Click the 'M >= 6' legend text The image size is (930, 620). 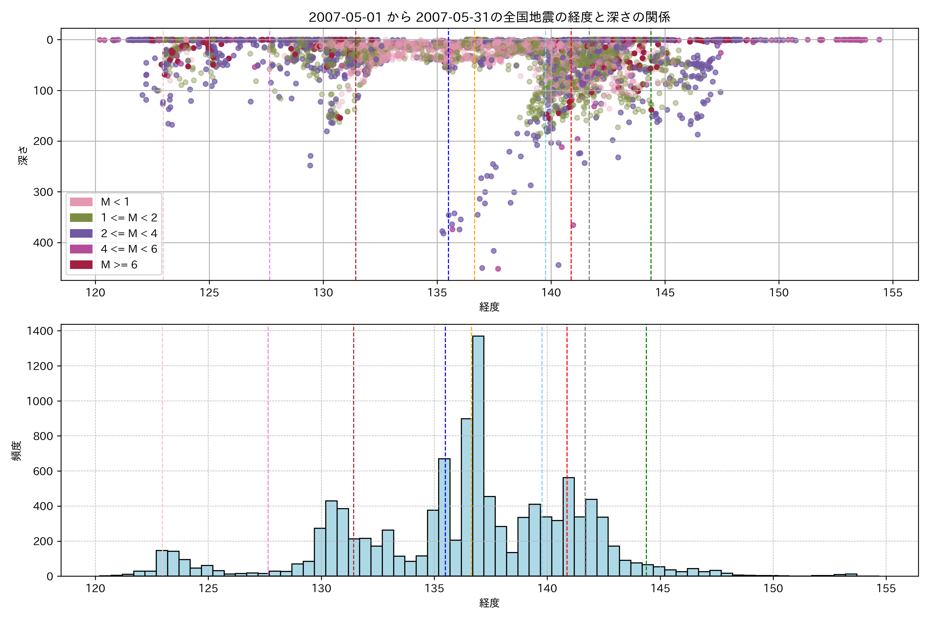[119, 265]
